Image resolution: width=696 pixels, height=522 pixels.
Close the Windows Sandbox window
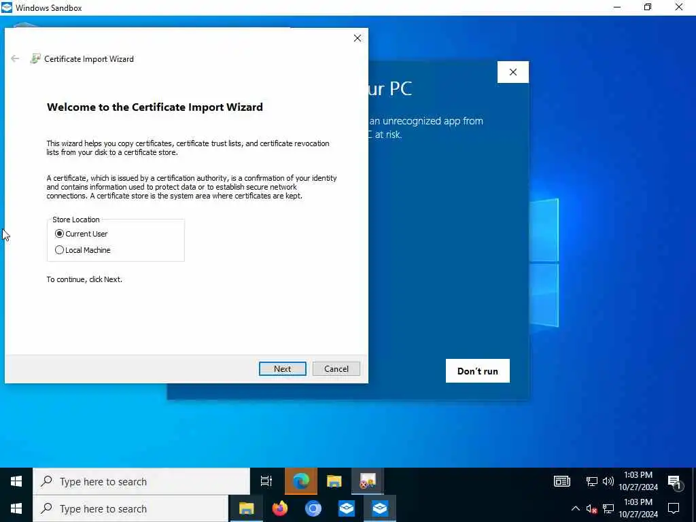679,7
